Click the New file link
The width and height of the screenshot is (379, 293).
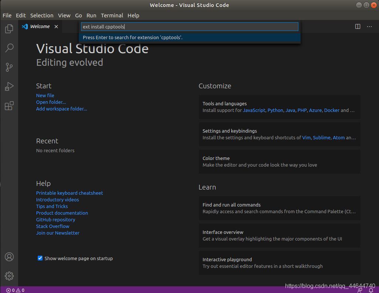click(45, 95)
